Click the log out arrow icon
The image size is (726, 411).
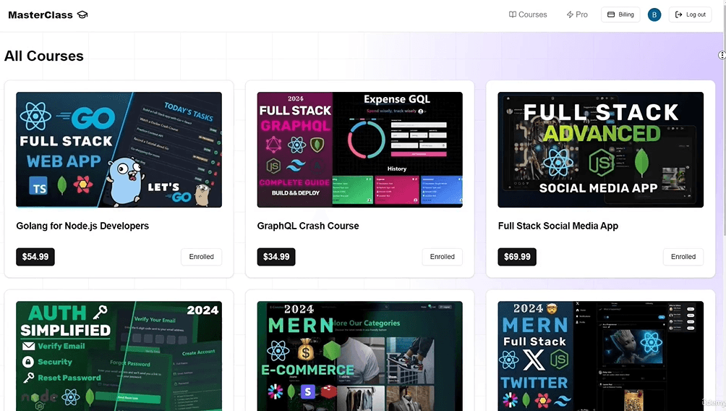pyautogui.click(x=678, y=14)
